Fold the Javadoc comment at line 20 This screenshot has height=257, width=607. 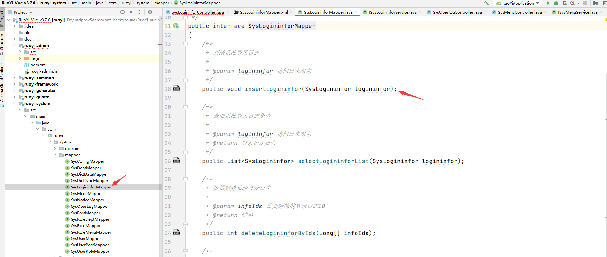tap(186, 107)
